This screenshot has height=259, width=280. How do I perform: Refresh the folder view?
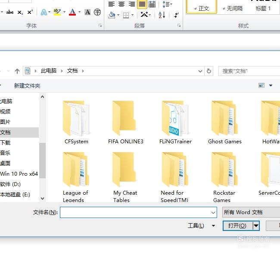[x=209, y=71]
